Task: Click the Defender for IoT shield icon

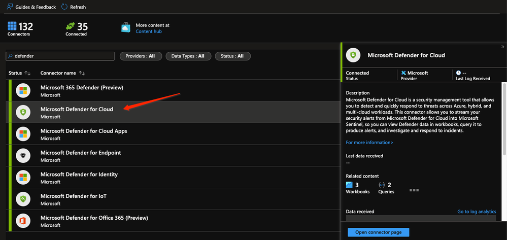Action: (23, 198)
